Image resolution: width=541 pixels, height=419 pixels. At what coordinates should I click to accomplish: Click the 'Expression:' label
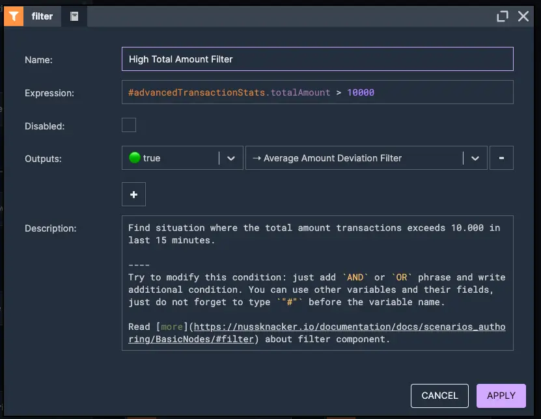49,93
